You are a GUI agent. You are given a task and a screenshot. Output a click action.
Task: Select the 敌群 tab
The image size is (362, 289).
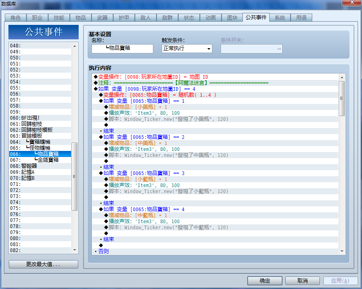[167, 18]
